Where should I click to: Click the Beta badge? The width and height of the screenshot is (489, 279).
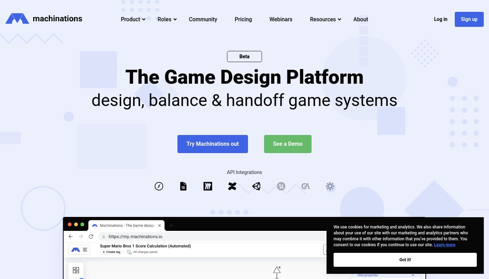[245, 56]
